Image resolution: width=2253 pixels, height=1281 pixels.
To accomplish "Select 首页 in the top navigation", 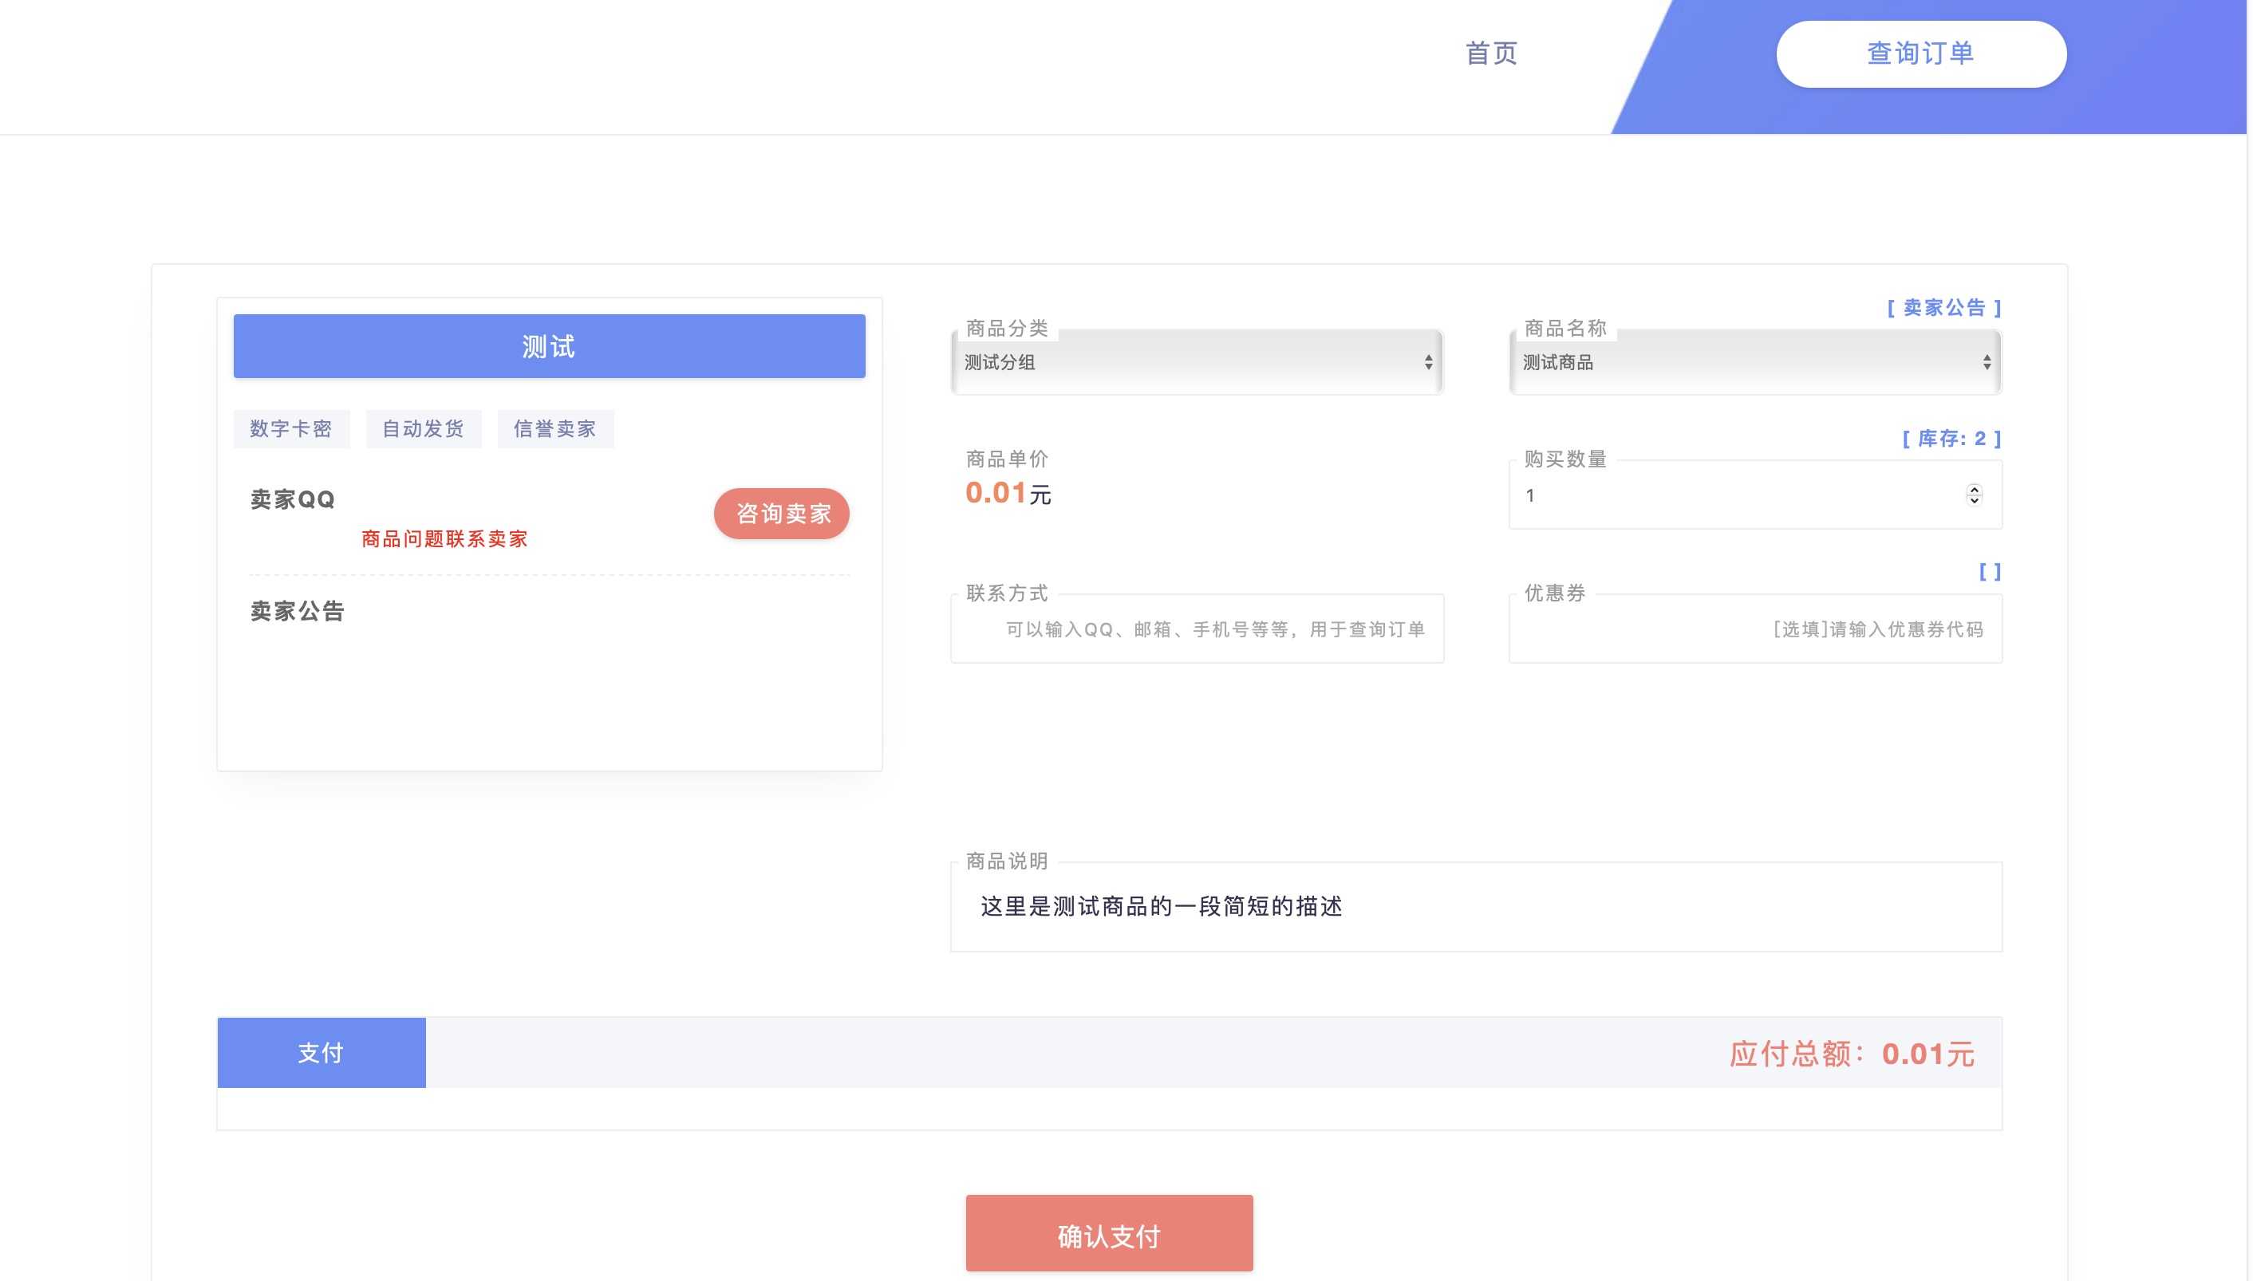I will (1490, 53).
